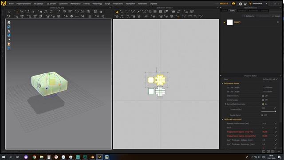The image size is (284, 160).
Task: Click the three vertical bars icon in 2D toolbar
Action: point(174,12)
